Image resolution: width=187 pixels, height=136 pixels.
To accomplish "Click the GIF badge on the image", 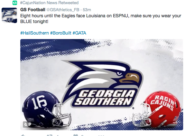I will pyautogui.click(x=28, y=124).
